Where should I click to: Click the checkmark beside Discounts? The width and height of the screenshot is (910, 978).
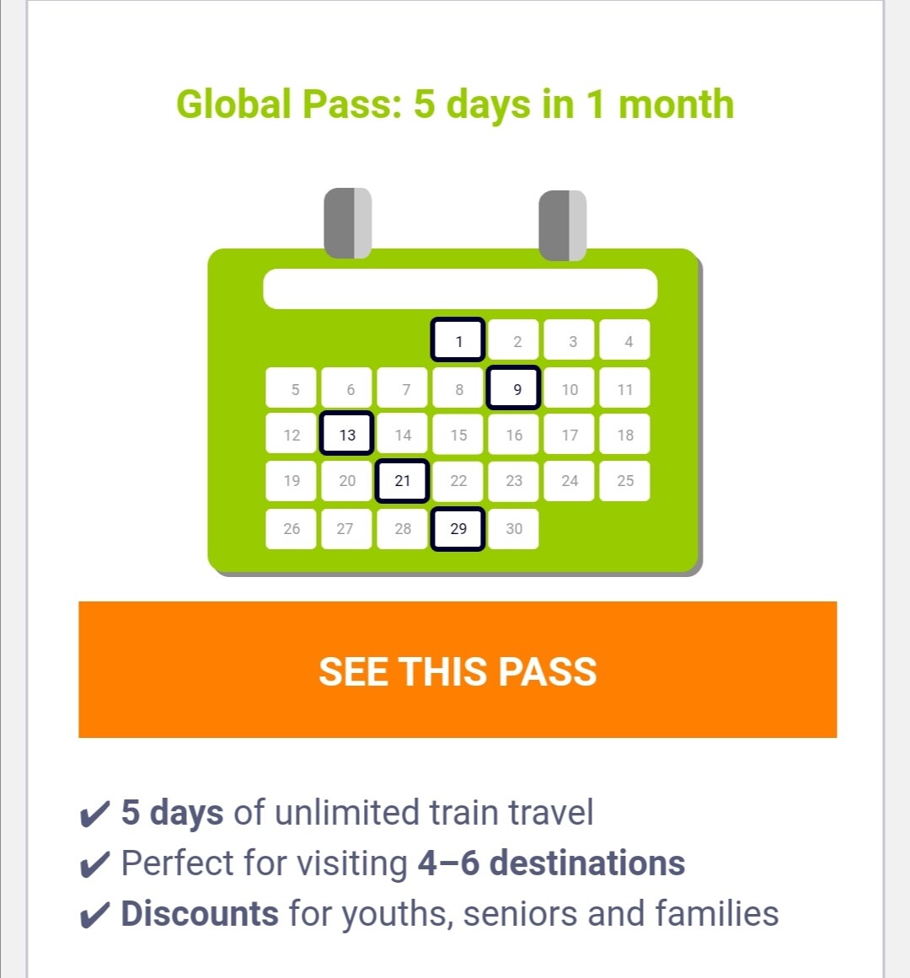point(94,915)
